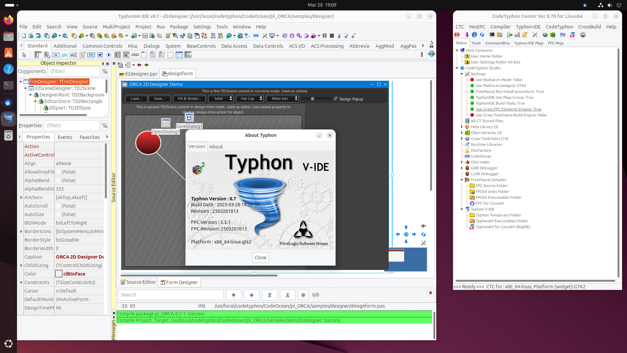627x353 pixels.
Task: Click the ORCA demo stroke width slider
Action: pos(316,98)
